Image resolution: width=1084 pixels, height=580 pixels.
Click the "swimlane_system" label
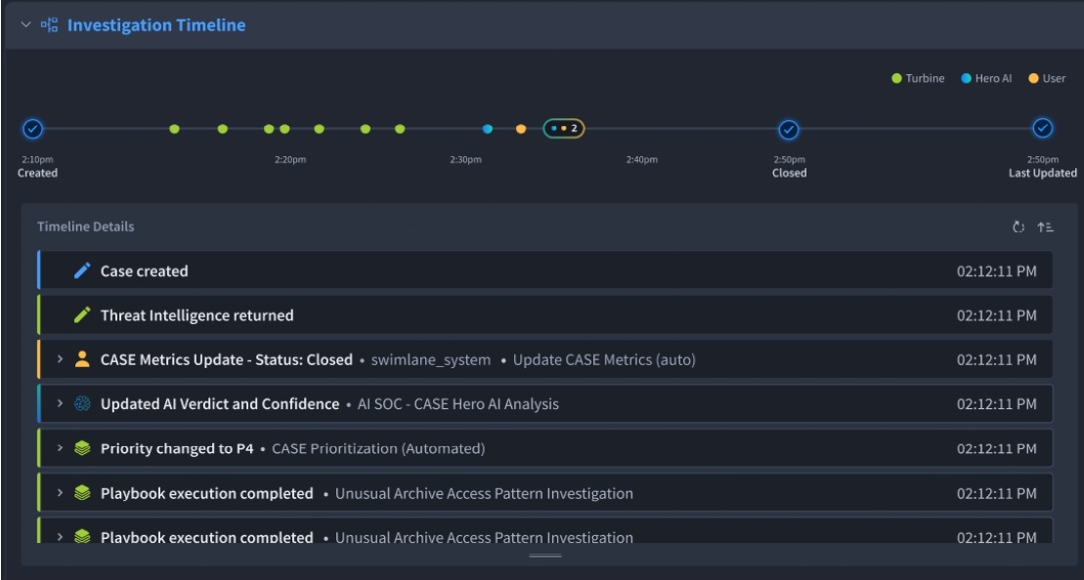pyautogui.click(x=431, y=359)
